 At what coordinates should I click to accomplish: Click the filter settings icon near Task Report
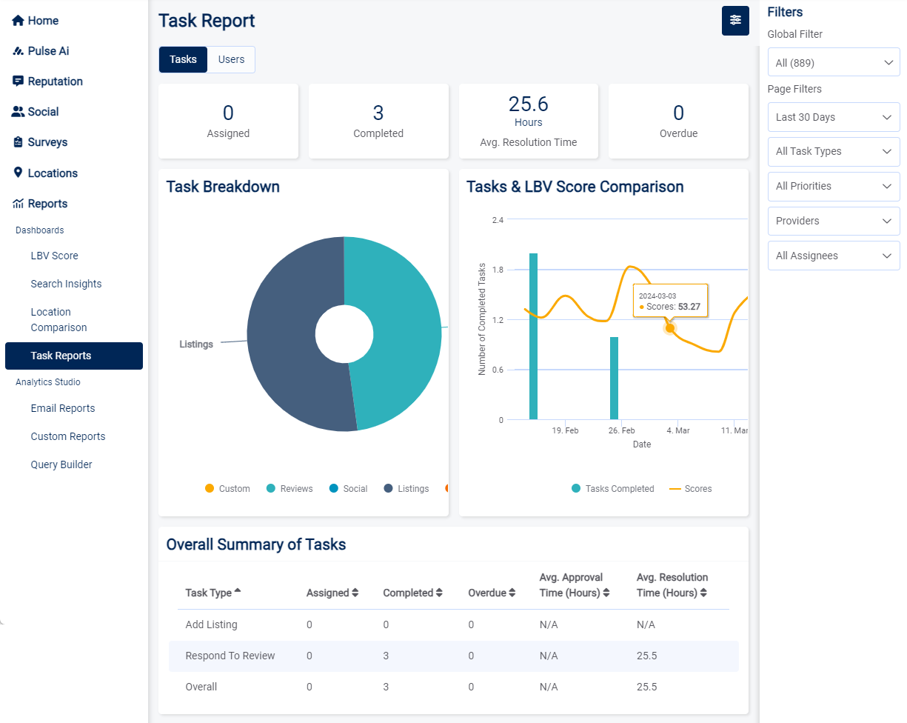(x=734, y=21)
